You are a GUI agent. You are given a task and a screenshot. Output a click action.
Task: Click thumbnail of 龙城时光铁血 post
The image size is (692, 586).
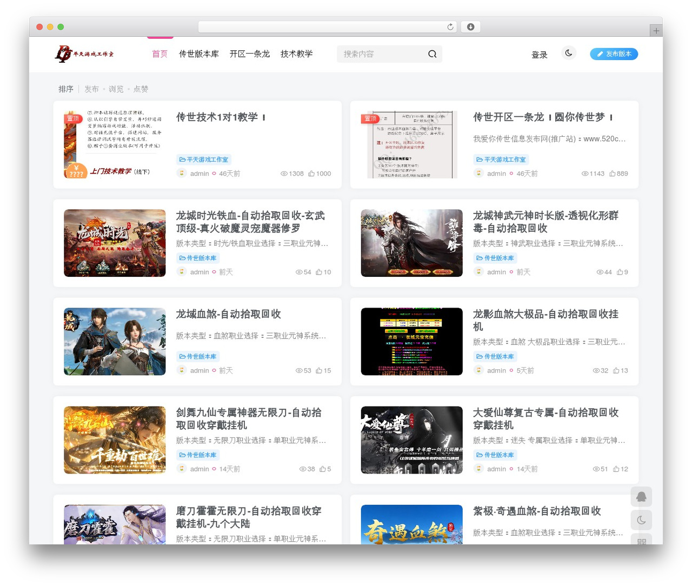point(115,243)
